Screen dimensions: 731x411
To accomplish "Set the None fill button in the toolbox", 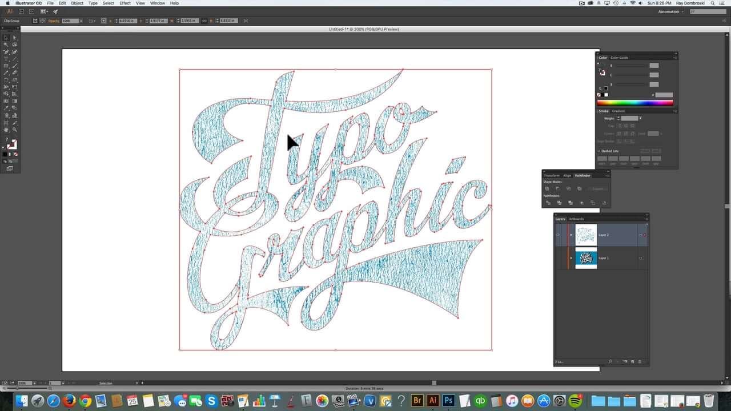I will coord(16,154).
